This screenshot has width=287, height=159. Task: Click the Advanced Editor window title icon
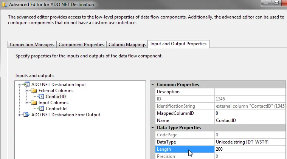(x=4, y=5)
